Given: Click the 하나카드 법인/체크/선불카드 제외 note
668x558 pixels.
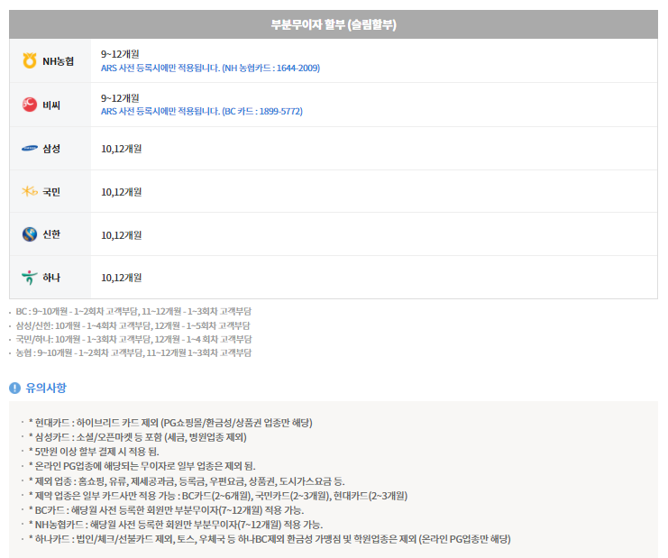Looking at the screenshot, I should click(x=270, y=539).
